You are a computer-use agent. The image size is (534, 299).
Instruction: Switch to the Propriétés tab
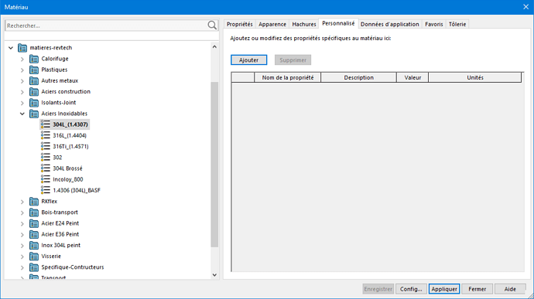[239, 24]
